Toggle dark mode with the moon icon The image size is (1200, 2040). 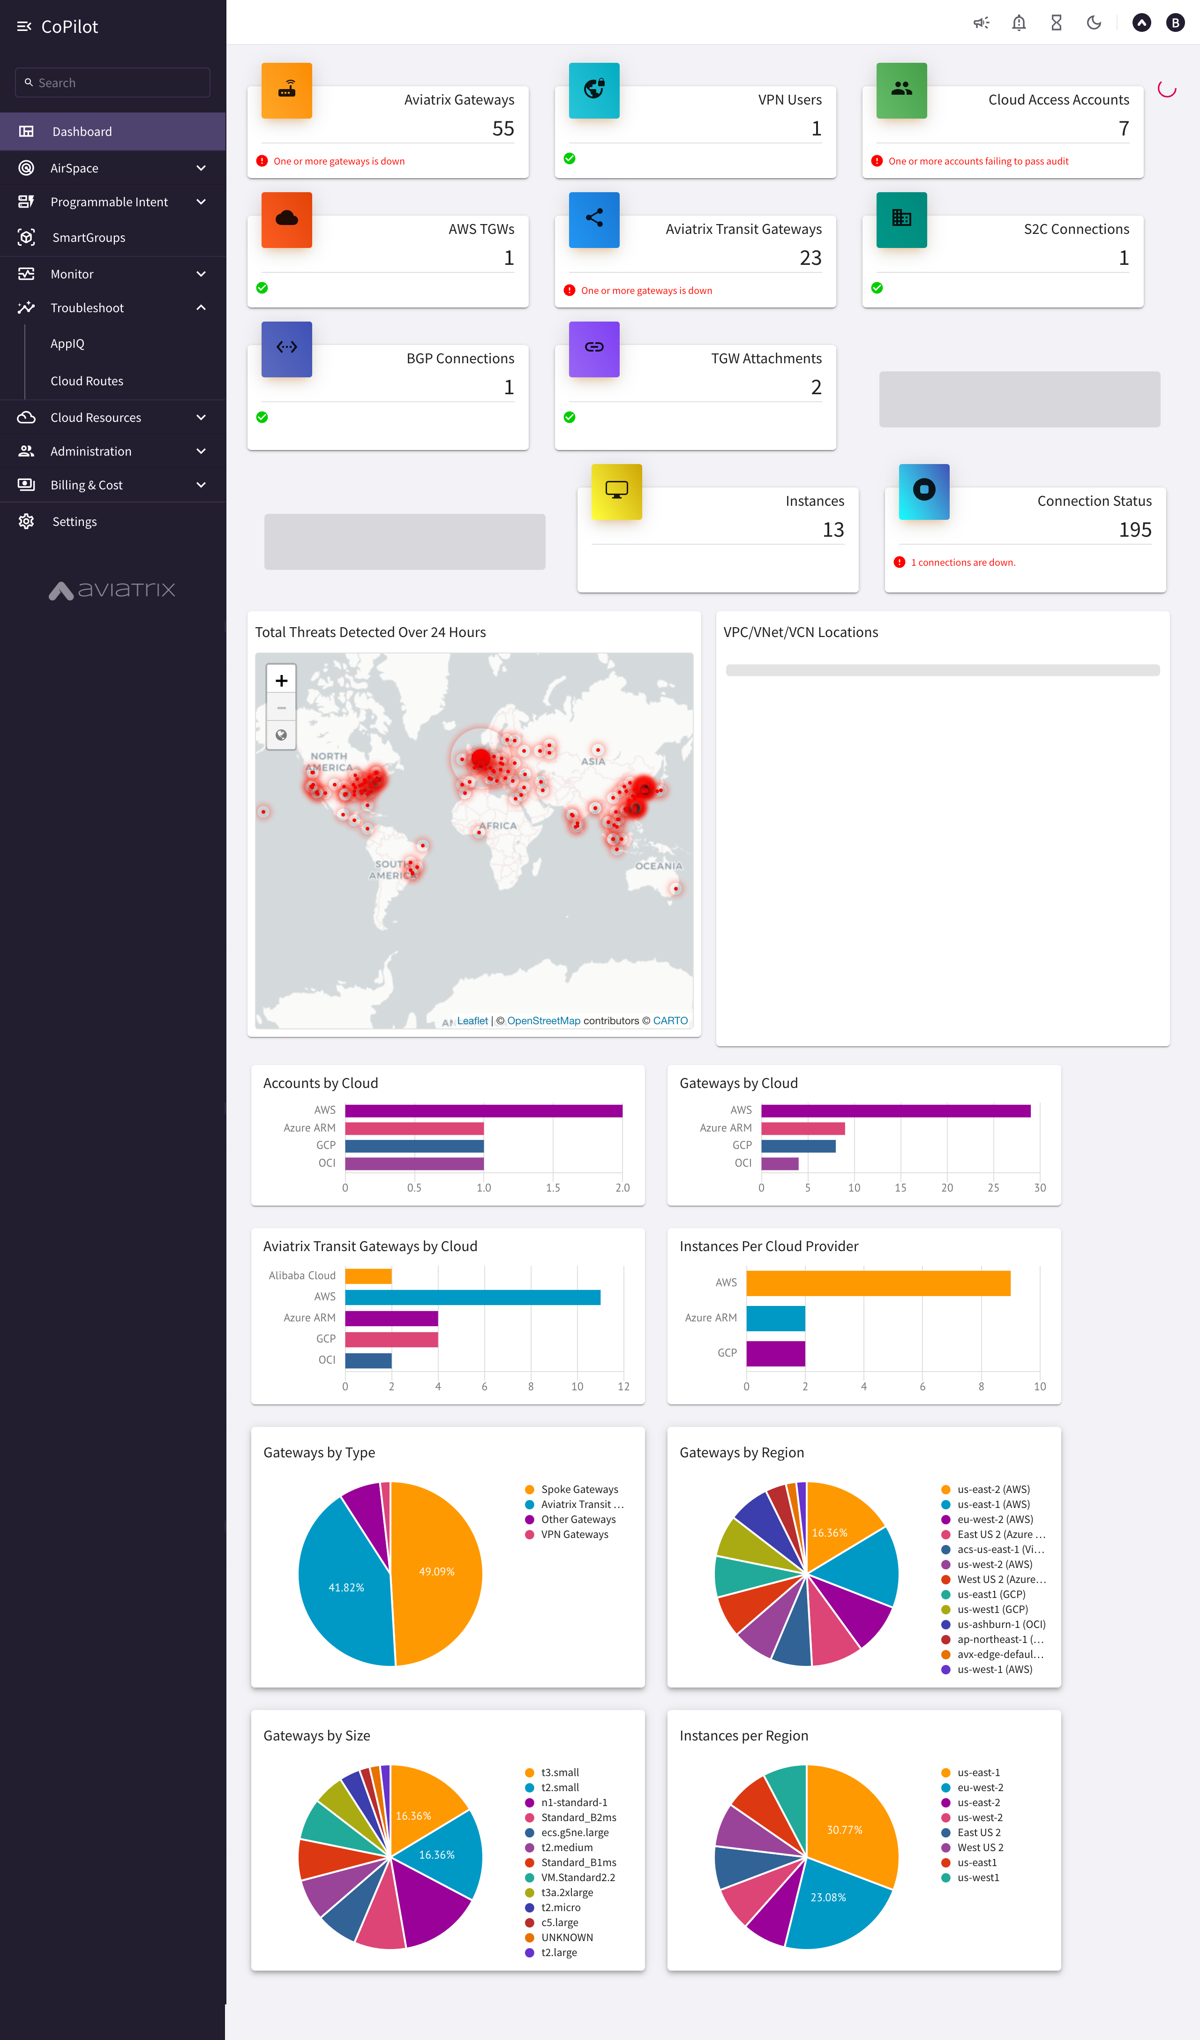(x=1094, y=22)
